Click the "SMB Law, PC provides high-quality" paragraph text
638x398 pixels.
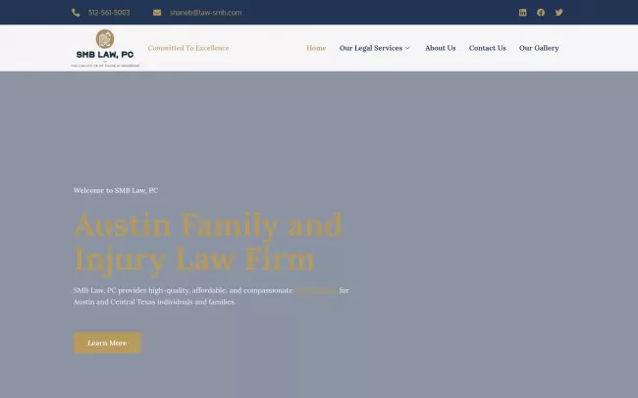point(211,296)
